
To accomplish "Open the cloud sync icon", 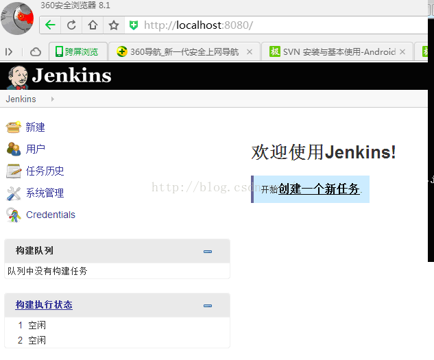I will 36,52.
